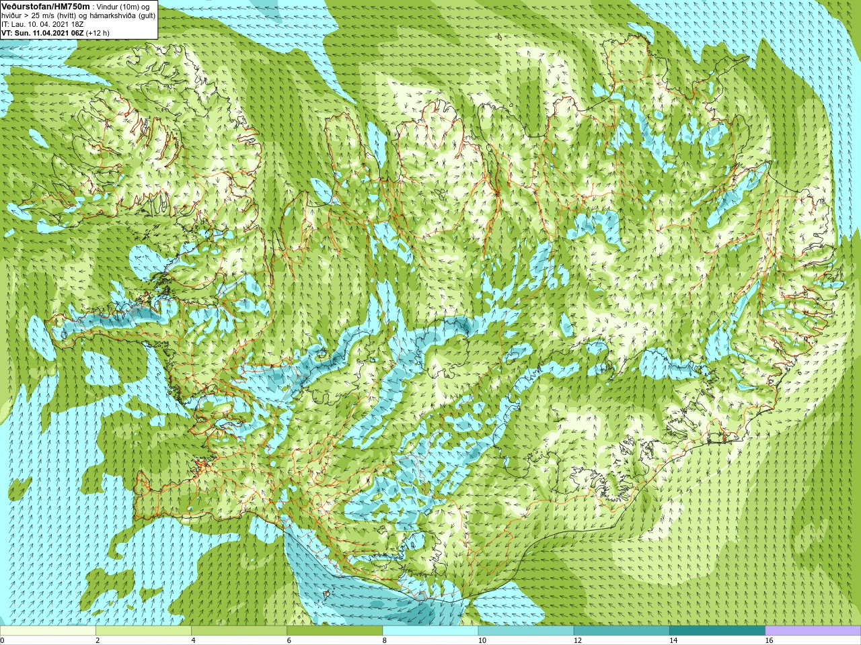Click the medium green 4–6 m/s legend swatch
The width and height of the screenshot is (861, 645).
coord(239,631)
